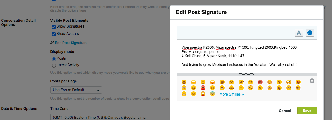
Task: Click the Edit Post Signature link
Action: click(x=71, y=43)
